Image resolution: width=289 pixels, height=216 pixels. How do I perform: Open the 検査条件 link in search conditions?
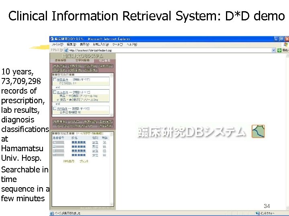[x=62, y=80]
